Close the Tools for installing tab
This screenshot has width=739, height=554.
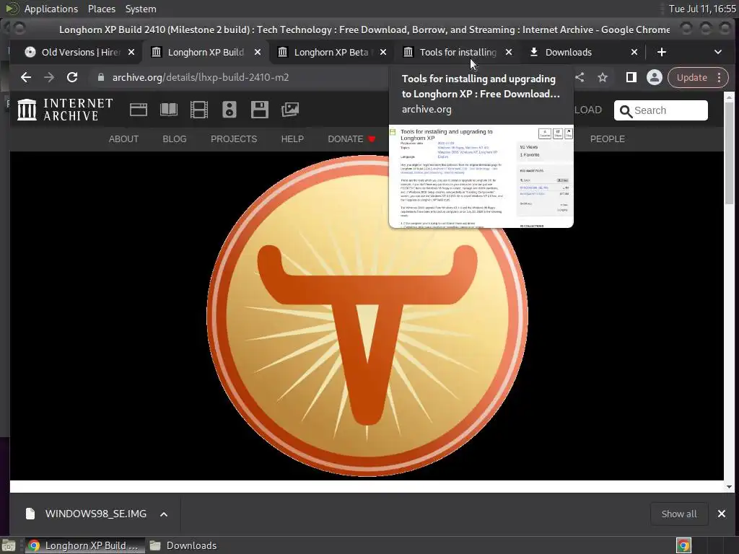[x=509, y=52]
